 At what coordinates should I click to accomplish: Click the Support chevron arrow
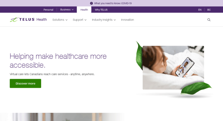[x=86, y=20]
